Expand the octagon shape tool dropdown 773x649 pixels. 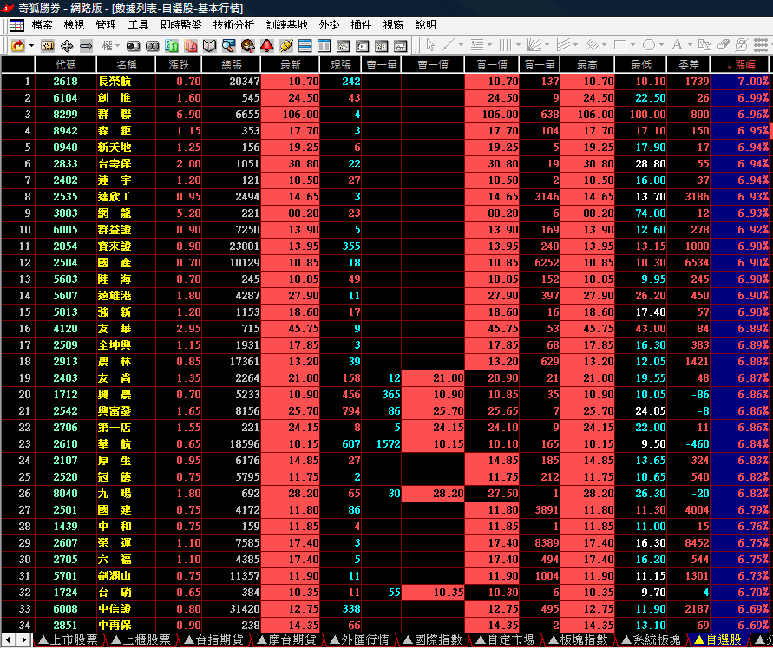coord(662,45)
